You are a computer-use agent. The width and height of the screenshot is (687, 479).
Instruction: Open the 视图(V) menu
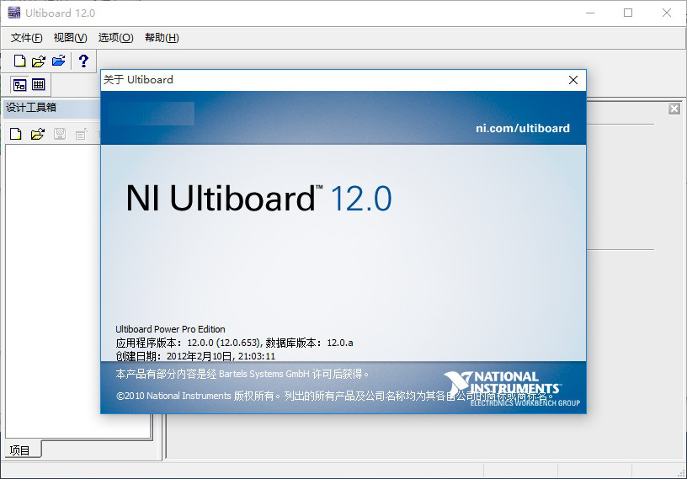(x=70, y=38)
